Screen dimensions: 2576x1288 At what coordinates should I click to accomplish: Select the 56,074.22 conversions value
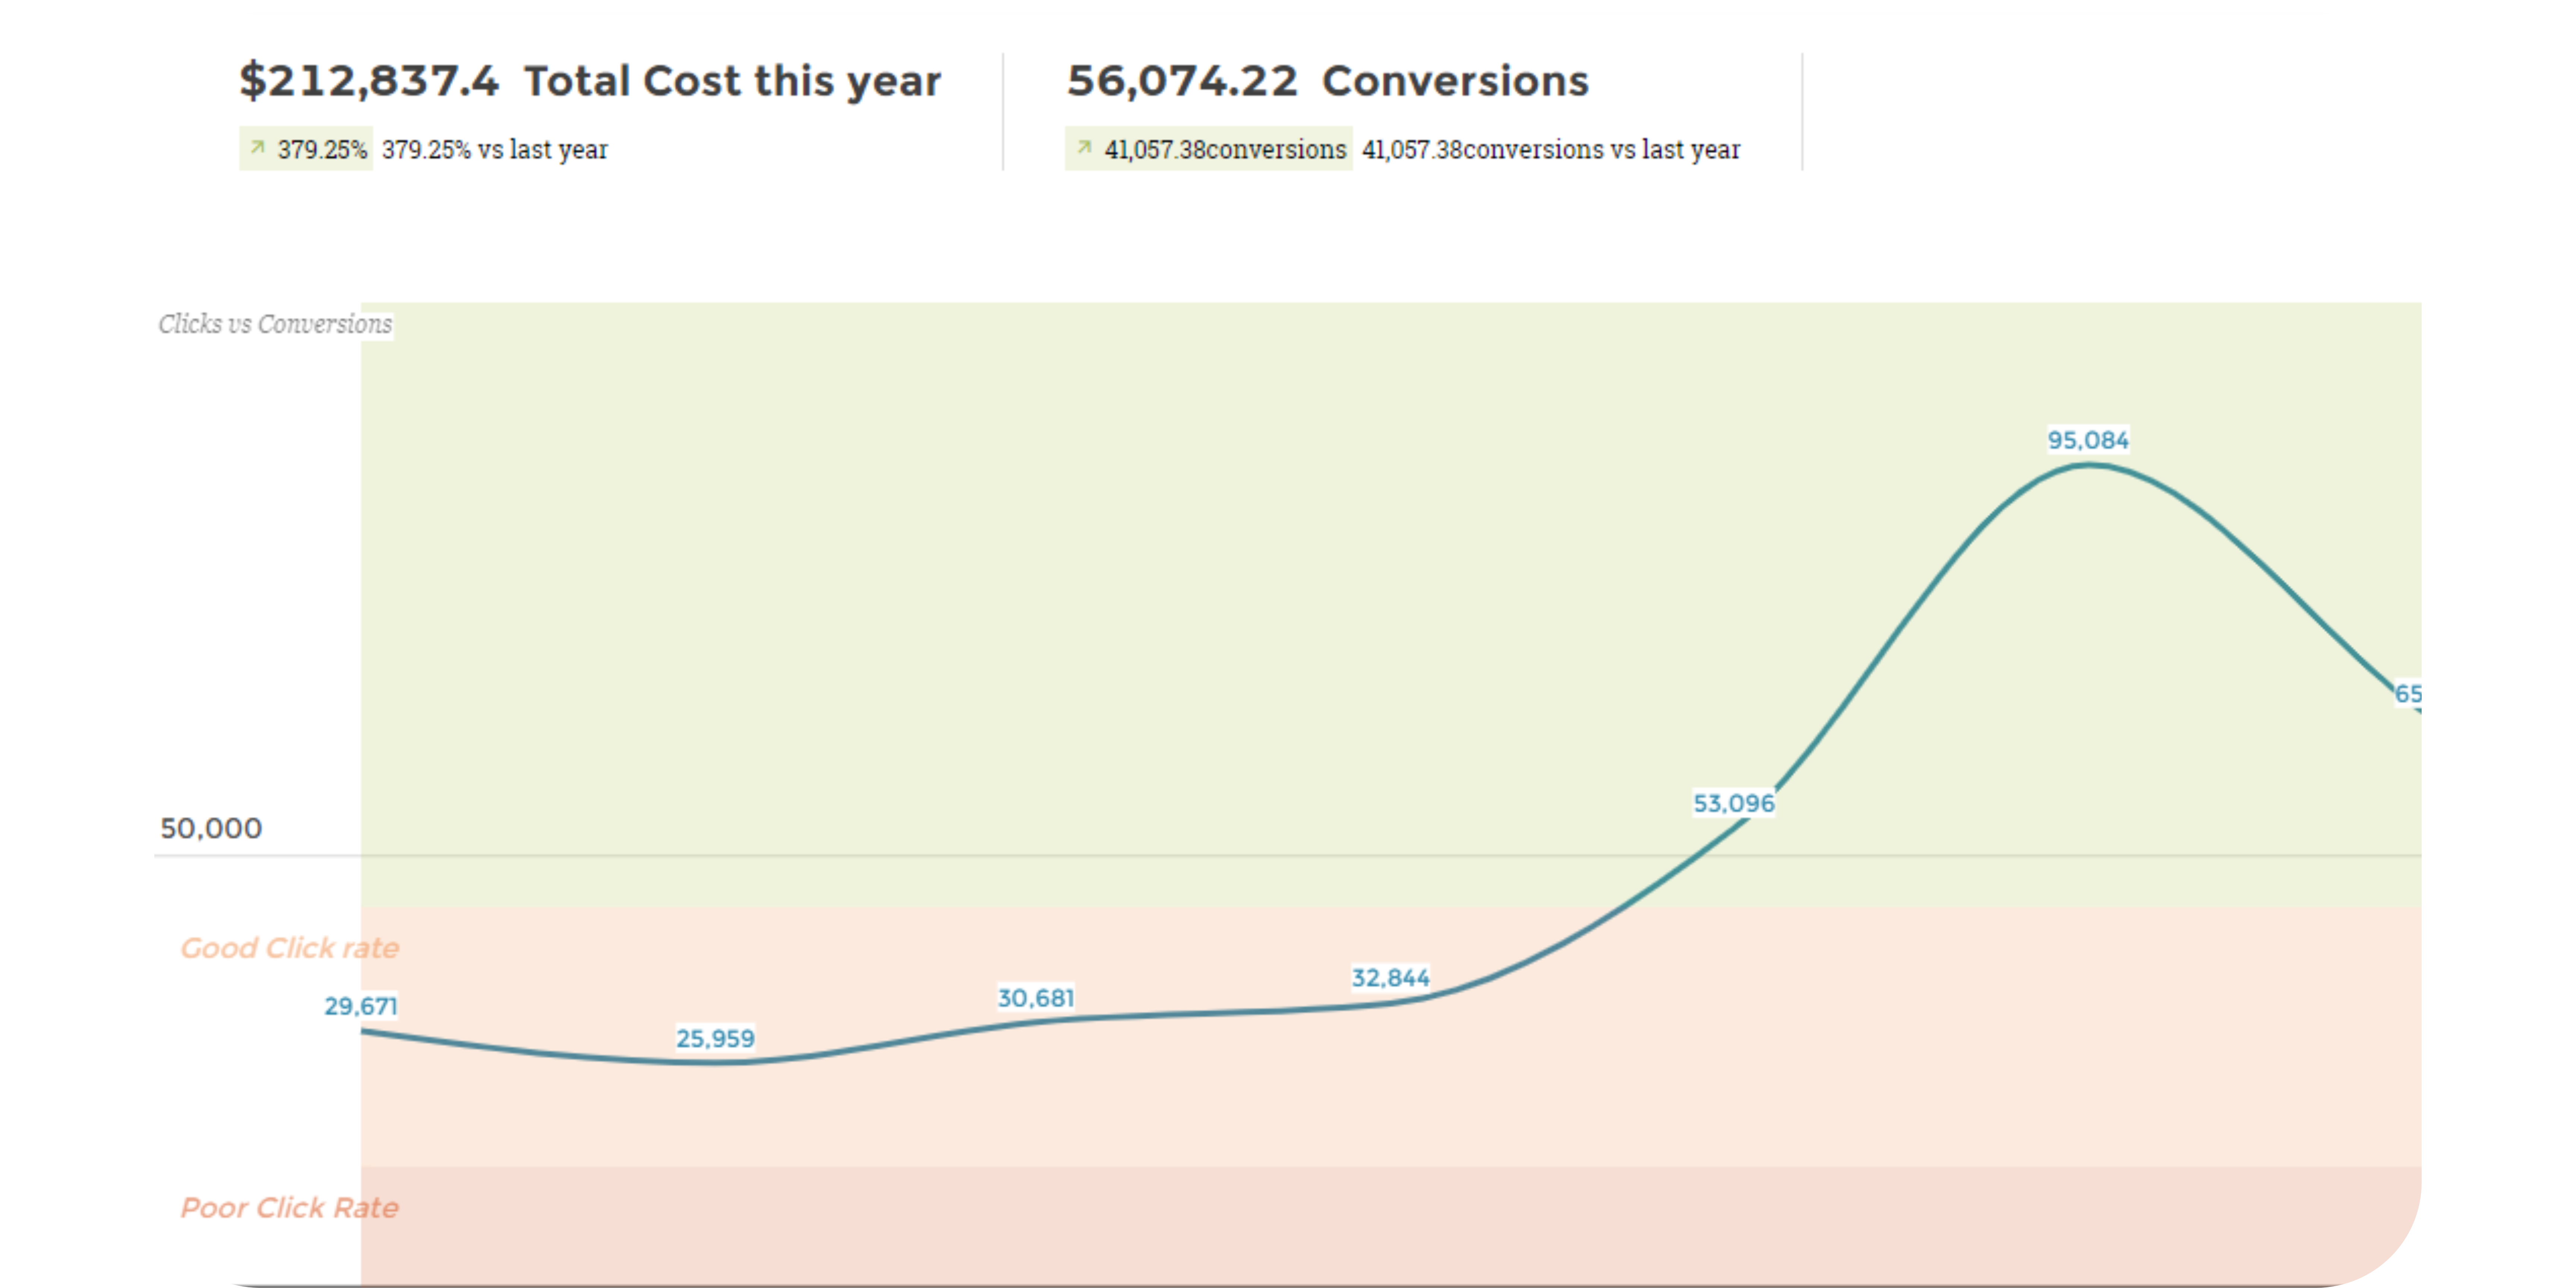coord(1182,81)
